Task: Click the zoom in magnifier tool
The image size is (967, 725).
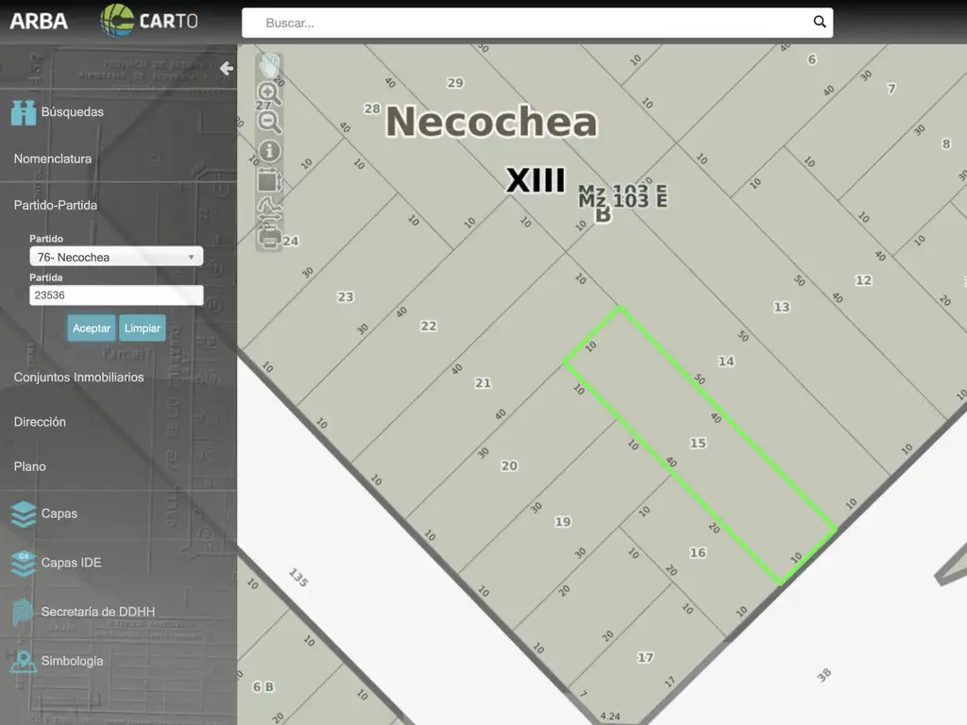Action: [x=269, y=93]
